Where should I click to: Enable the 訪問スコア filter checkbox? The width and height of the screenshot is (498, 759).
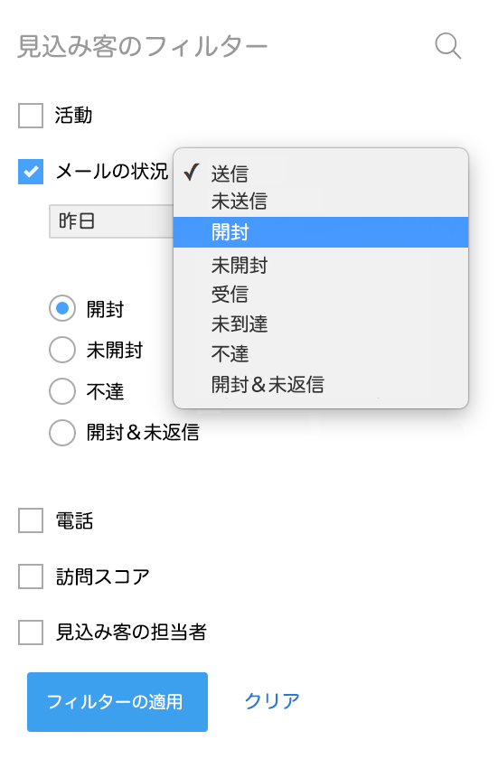[31, 576]
